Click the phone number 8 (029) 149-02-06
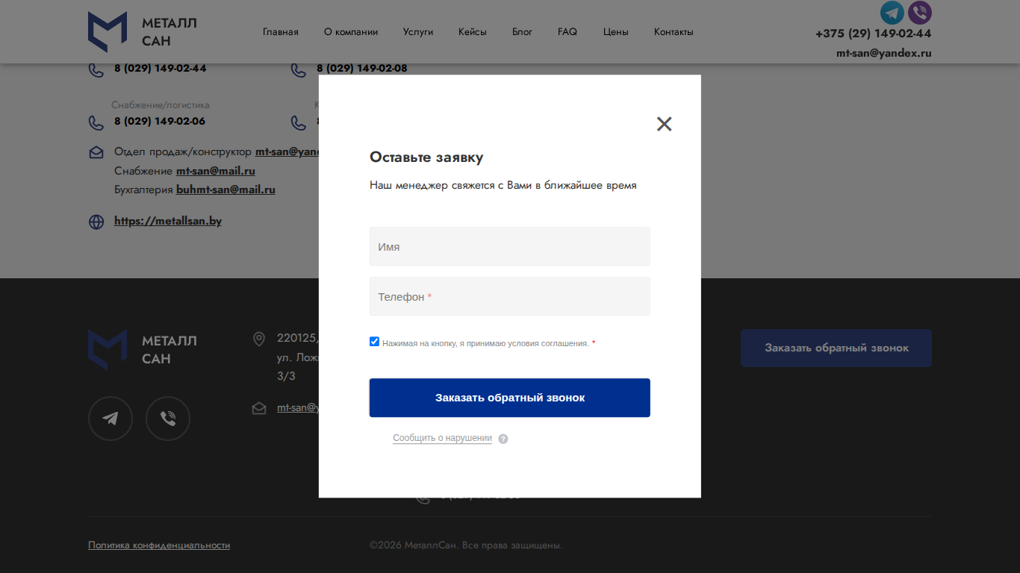Image resolution: width=1020 pixels, height=573 pixels. coord(160,121)
